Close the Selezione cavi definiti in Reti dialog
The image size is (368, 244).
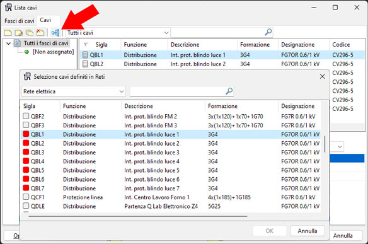coord(322,76)
